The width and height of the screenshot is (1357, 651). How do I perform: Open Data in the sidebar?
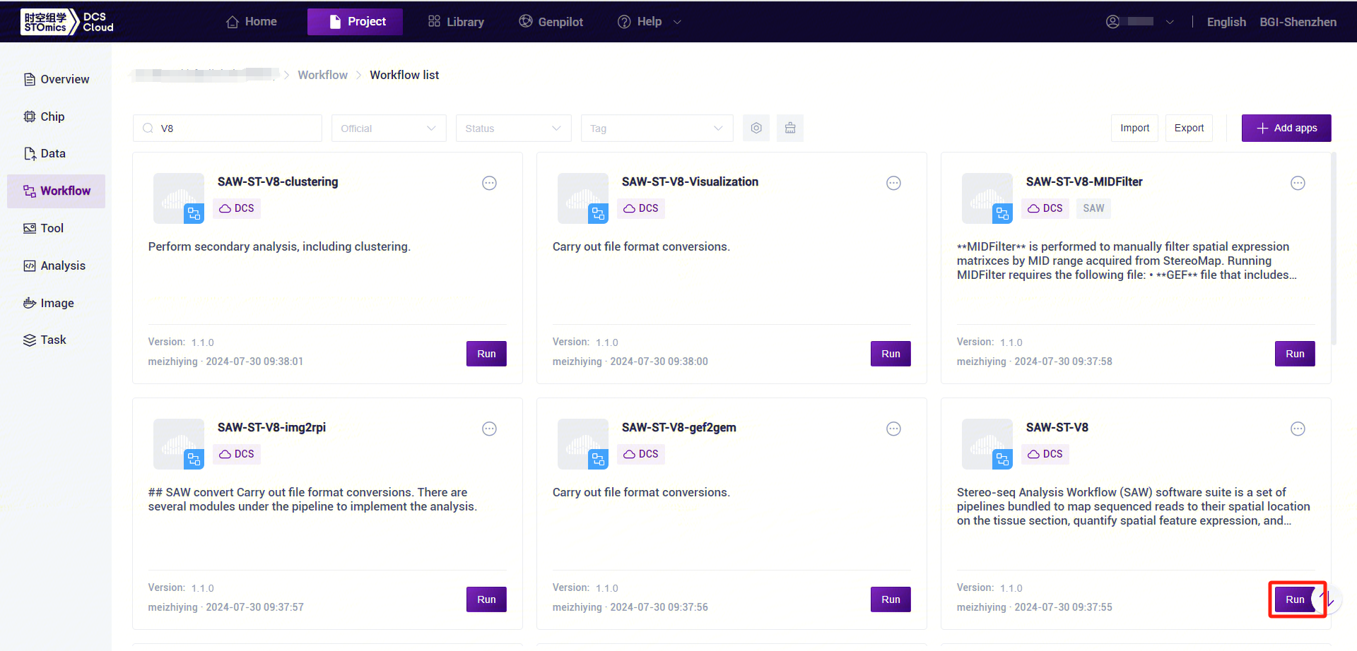tap(57, 153)
